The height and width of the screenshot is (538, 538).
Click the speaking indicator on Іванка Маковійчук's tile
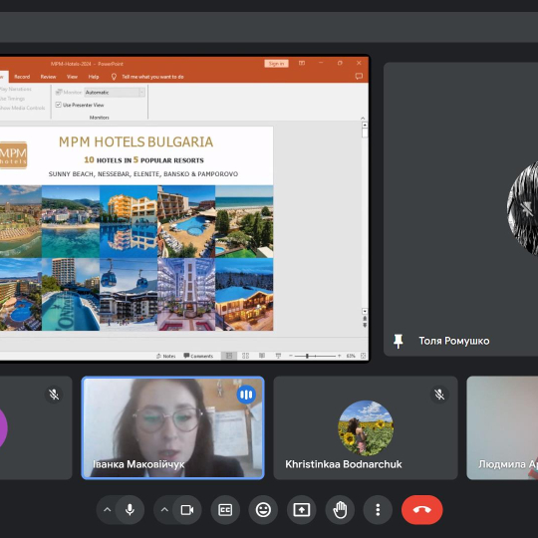pyautogui.click(x=246, y=395)
